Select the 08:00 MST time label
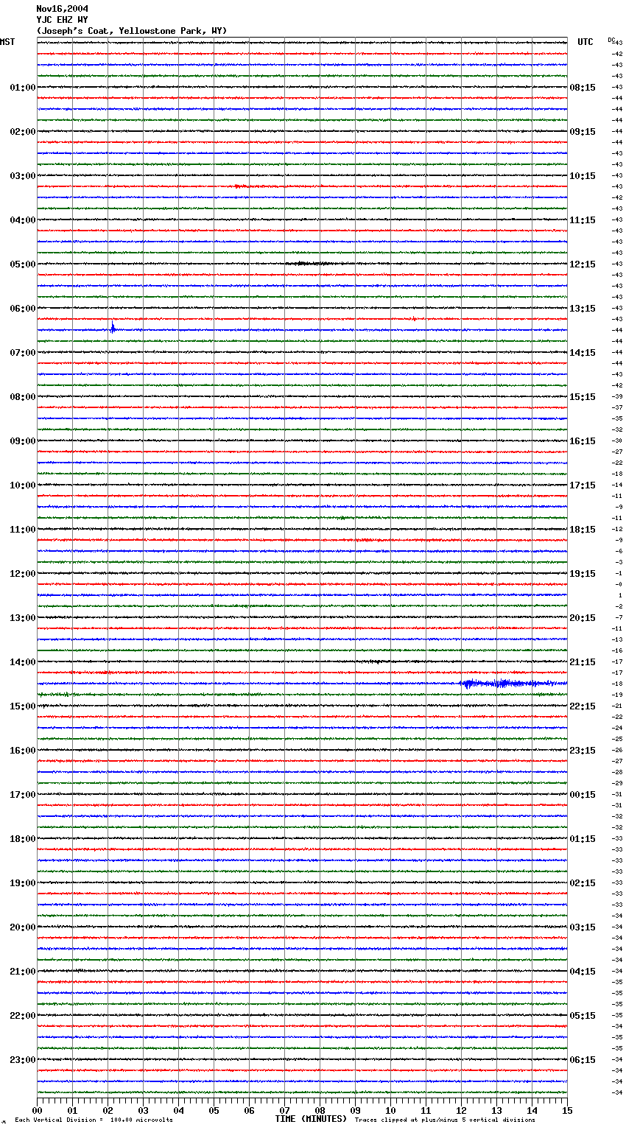 click(23, 397)
